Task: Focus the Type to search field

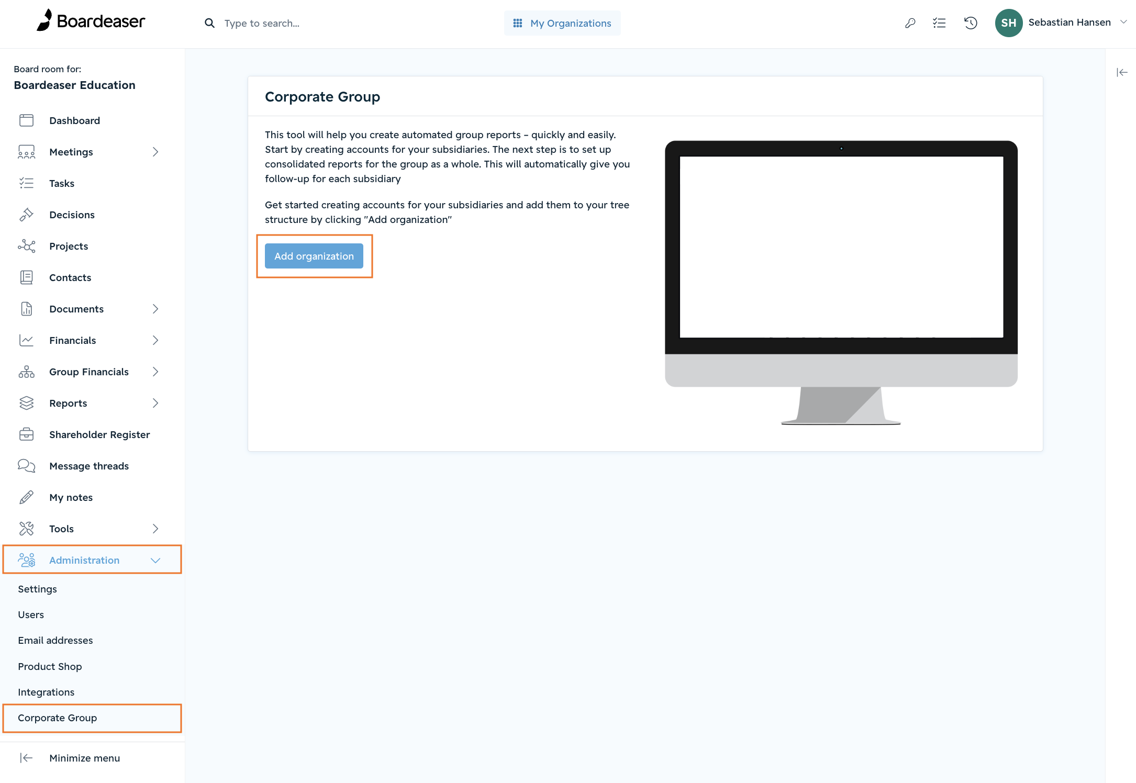Action: 262,23
